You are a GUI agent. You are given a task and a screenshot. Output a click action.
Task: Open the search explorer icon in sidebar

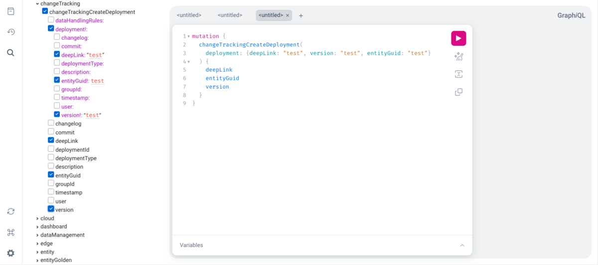[10, 53]
